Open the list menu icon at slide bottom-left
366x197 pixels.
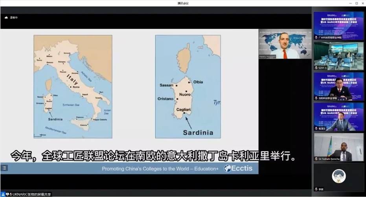click(4, 167)
